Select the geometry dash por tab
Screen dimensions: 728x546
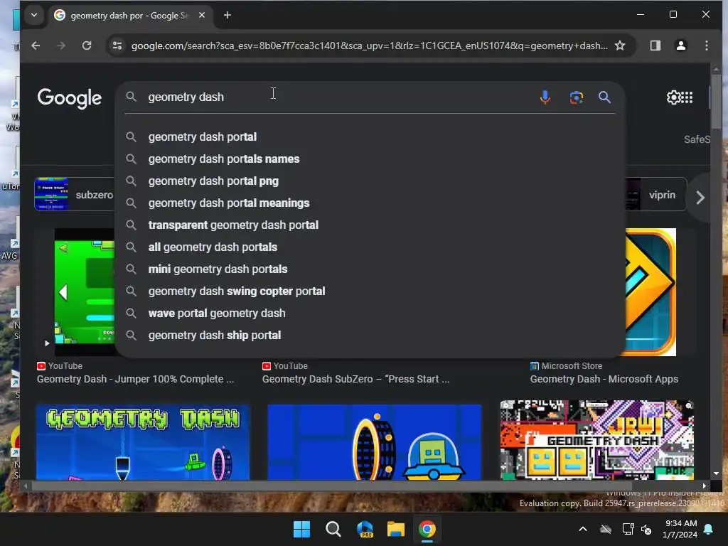pos(129,16)
